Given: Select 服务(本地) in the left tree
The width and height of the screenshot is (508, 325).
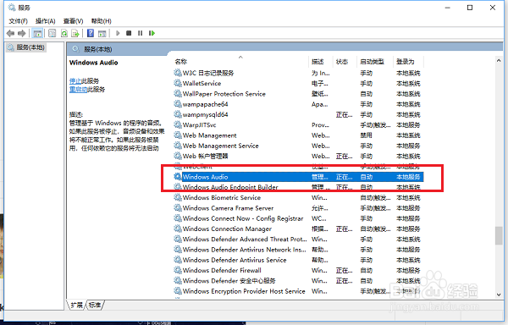Looking at the screenshot, I should (26, 47).
